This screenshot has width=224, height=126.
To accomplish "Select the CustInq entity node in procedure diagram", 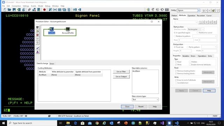I will [51, 30].
